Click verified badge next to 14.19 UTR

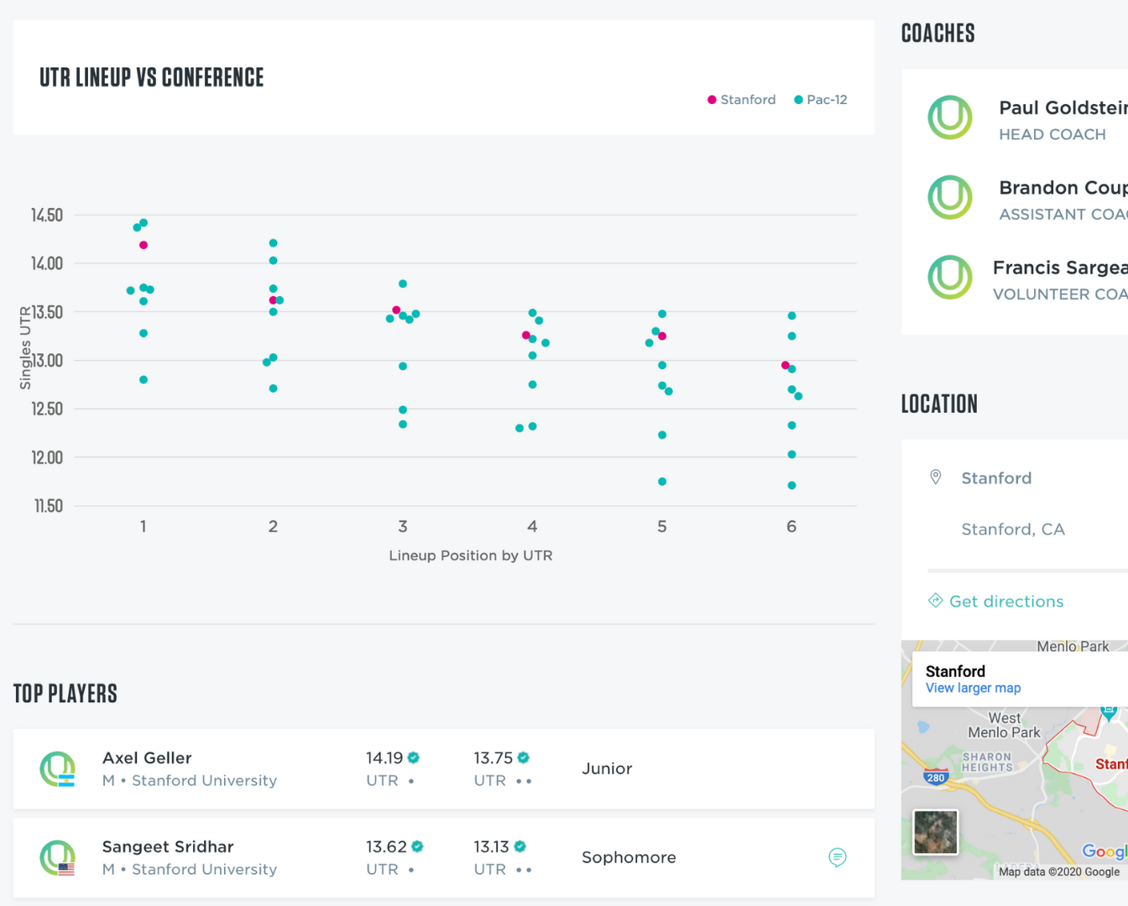[x=414, y=758]
